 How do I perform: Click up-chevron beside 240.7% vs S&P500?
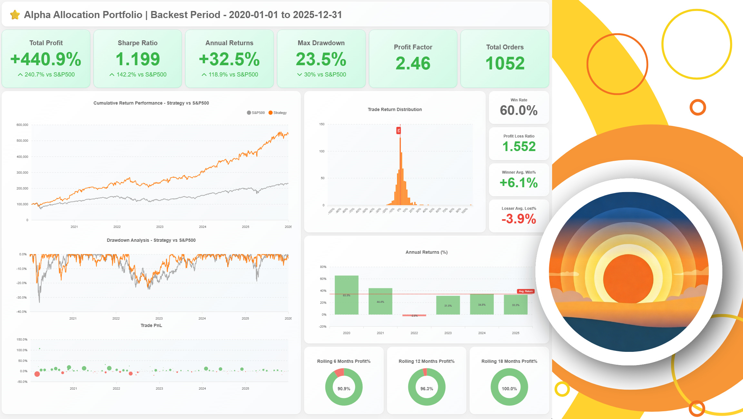click(20, 75)
